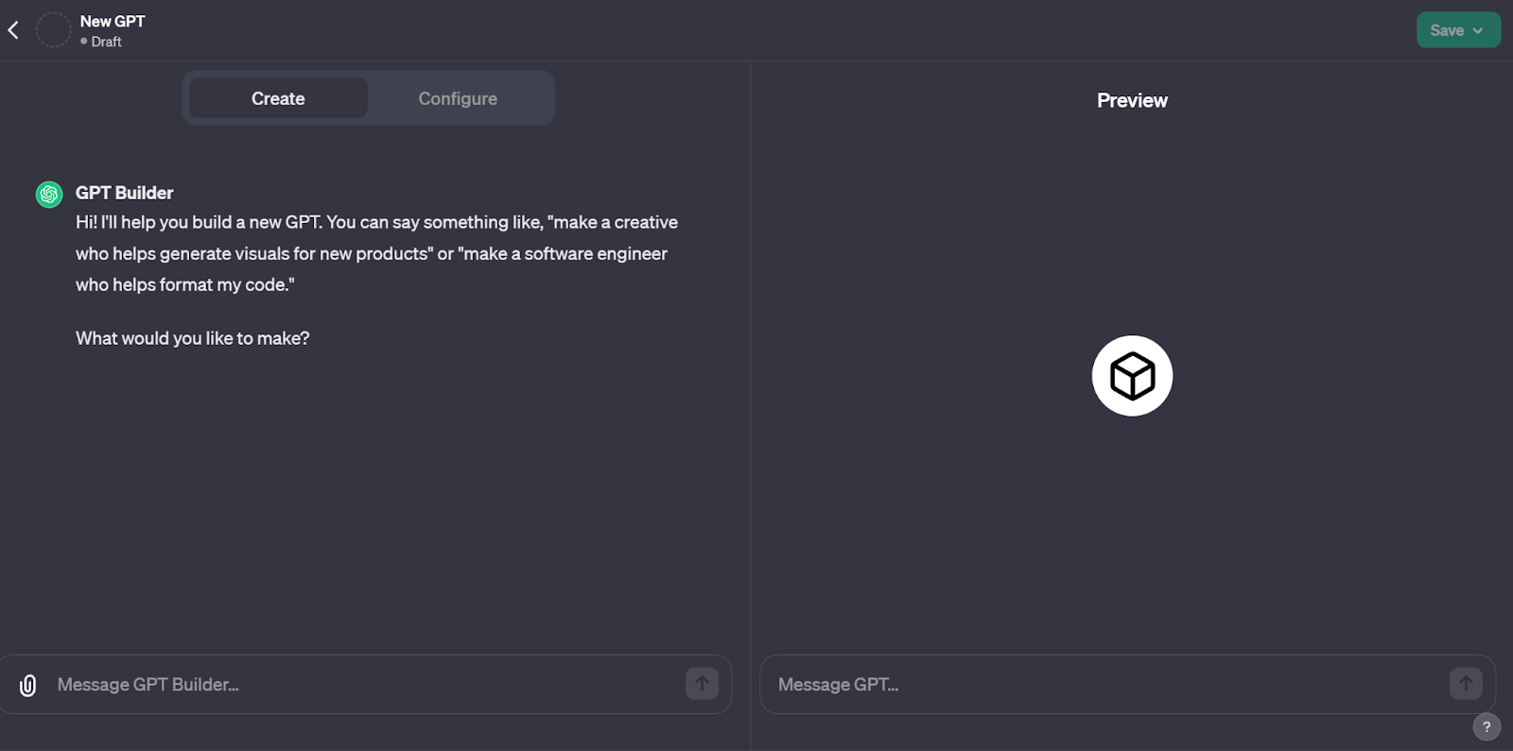Click the back arrow in the header
This screenshot has width=1513, height=751.
13,30
